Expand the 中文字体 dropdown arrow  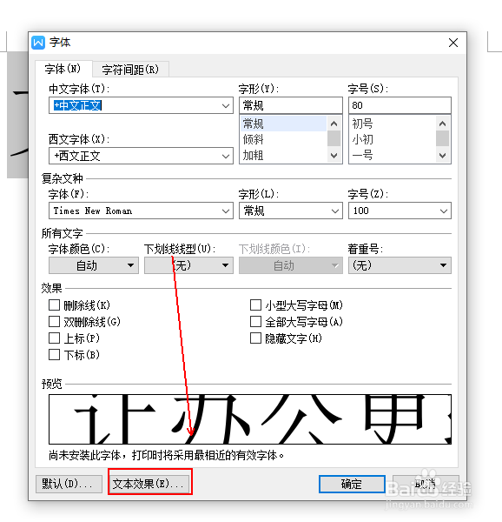pyautogui.click(x=226, y=106)
